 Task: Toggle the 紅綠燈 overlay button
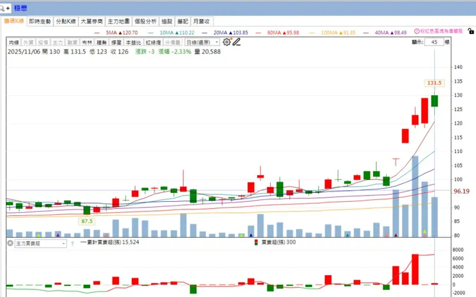pyautogui.click(x=153, y=42)
